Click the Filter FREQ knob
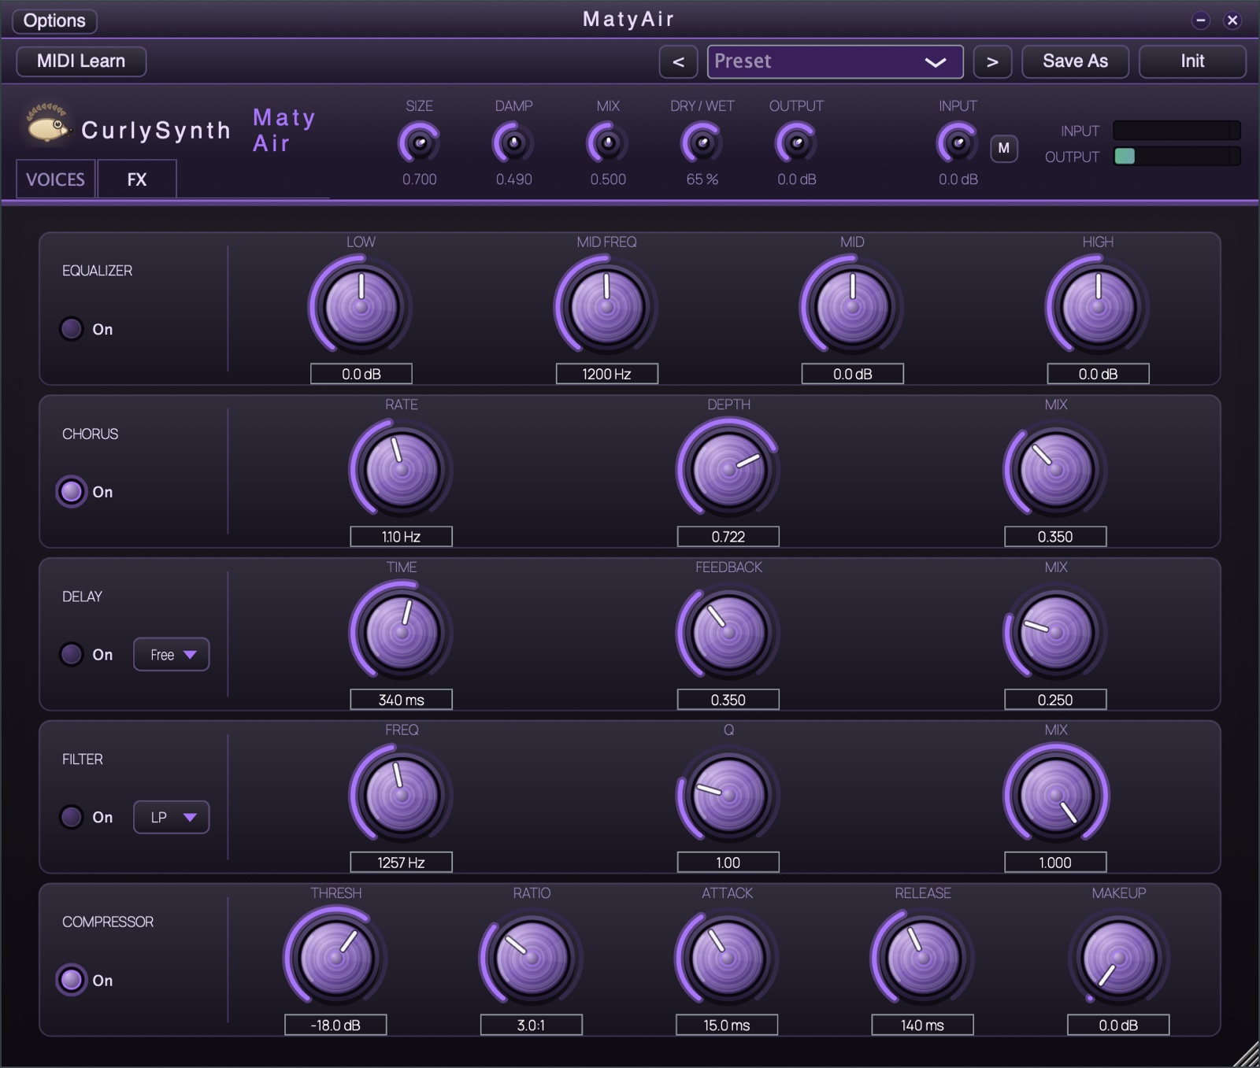 (402, 796)
